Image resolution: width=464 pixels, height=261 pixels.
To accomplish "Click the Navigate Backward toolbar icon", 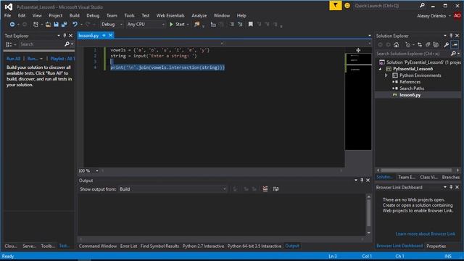I will (x=12, y=24).
